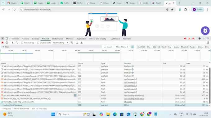Close the DevTools panel
Viewport: 211px width, 118px height.
pos(208,39)
